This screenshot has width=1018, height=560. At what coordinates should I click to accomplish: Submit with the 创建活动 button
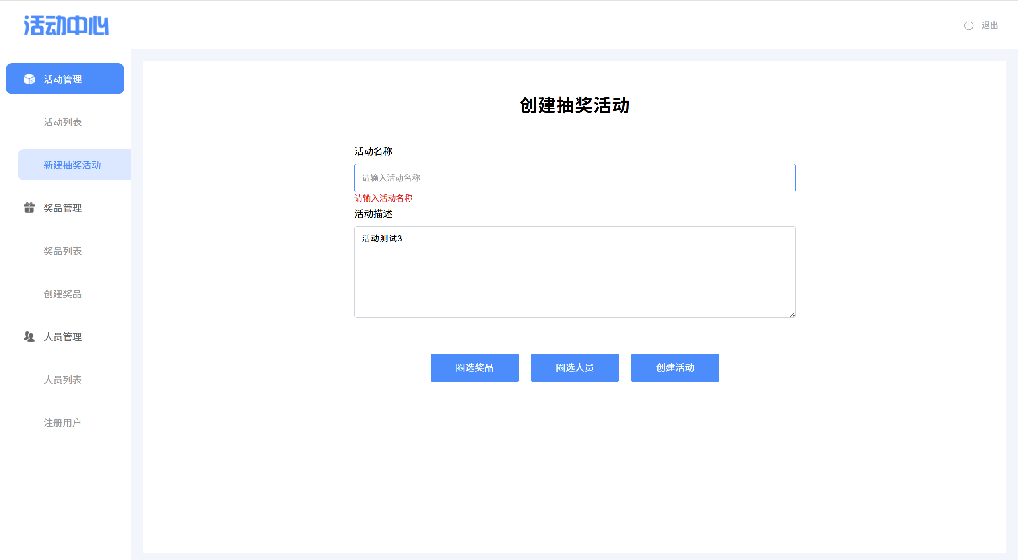(x=675, y=368)
